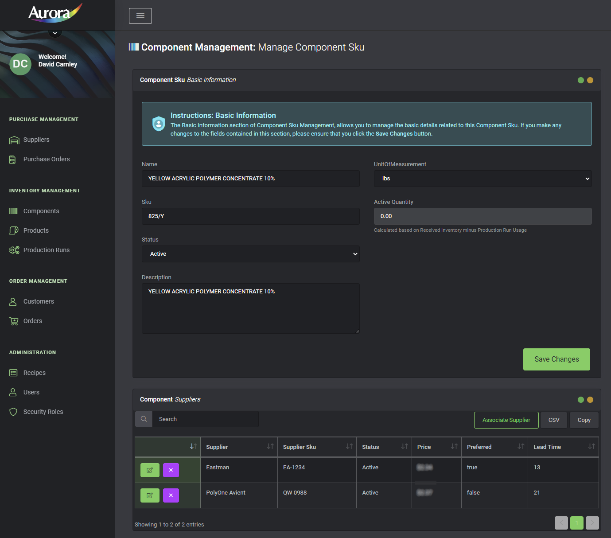Screen dimensions: 611x538
Task: Open the UnitOfMeasurement dropdown
Action: click(483, 179)
